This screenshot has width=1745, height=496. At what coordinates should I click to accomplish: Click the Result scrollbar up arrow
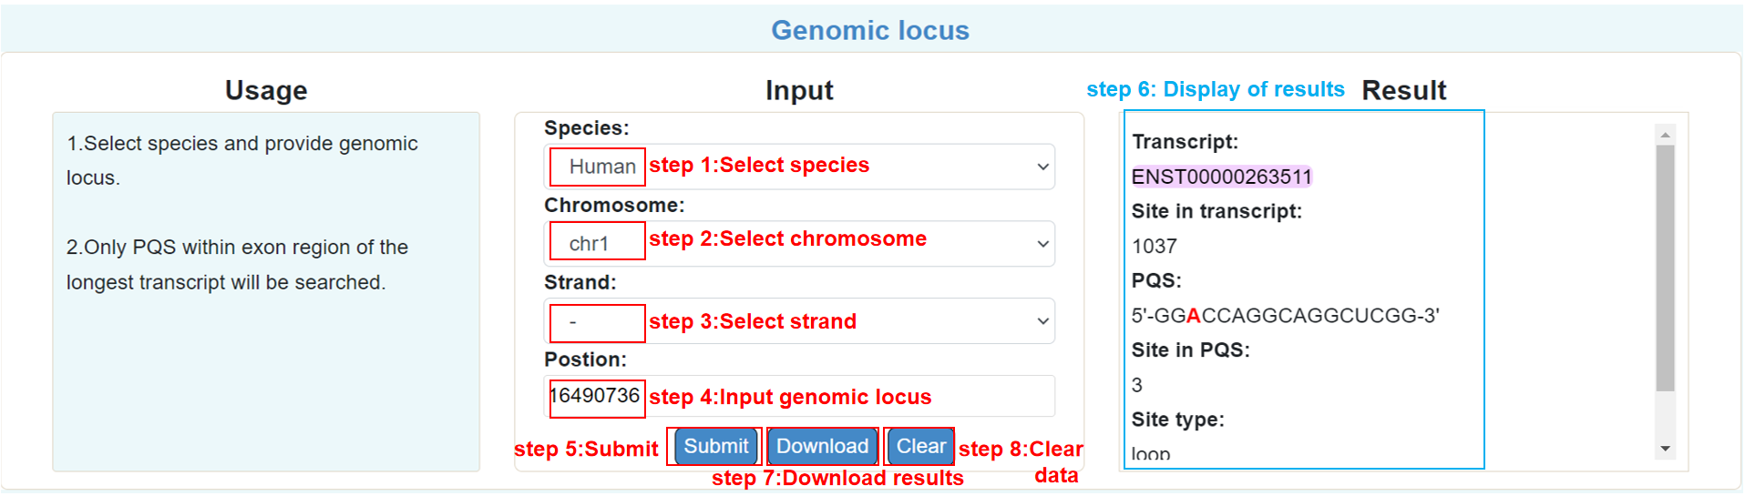click(x=1666, y=135)
